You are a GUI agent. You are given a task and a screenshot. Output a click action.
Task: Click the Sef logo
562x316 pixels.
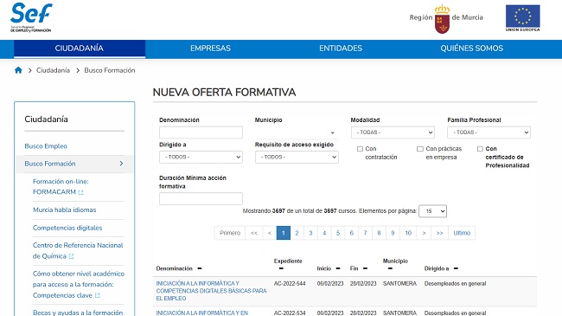point(31,17)
